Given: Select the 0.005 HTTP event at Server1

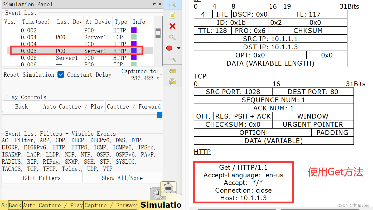Looking at the screenshot, I should click(78, 51).
